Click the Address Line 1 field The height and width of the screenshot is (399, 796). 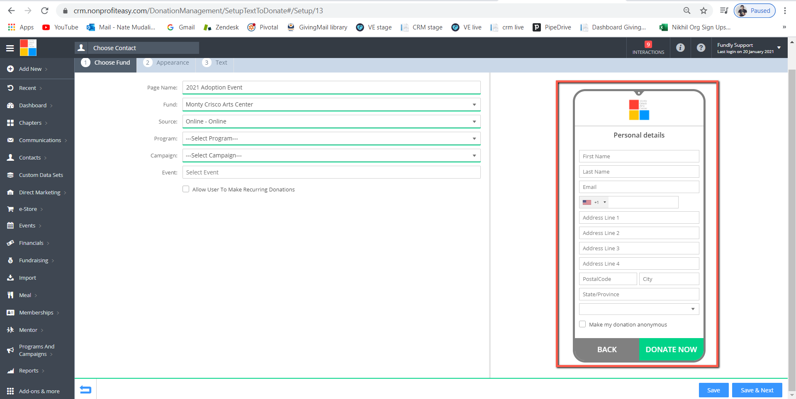point(639,218)
